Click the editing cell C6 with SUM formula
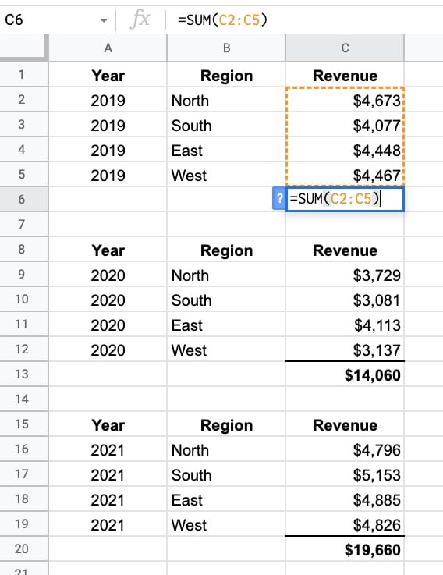 click(x=345, y=199)
